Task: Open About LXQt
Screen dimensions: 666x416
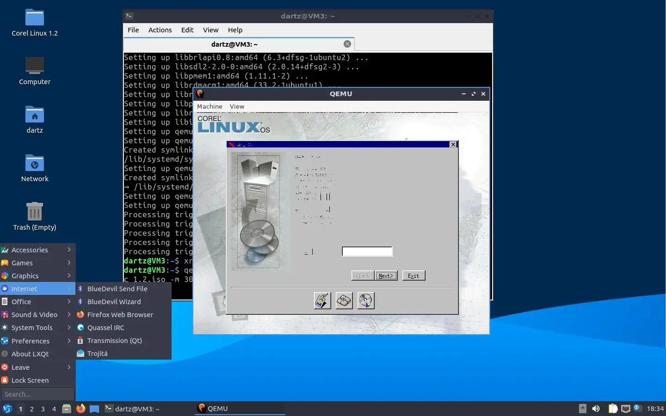Action: point(37,354)
